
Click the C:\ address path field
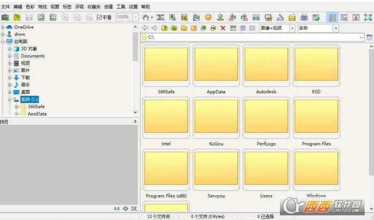pos(252,38)
